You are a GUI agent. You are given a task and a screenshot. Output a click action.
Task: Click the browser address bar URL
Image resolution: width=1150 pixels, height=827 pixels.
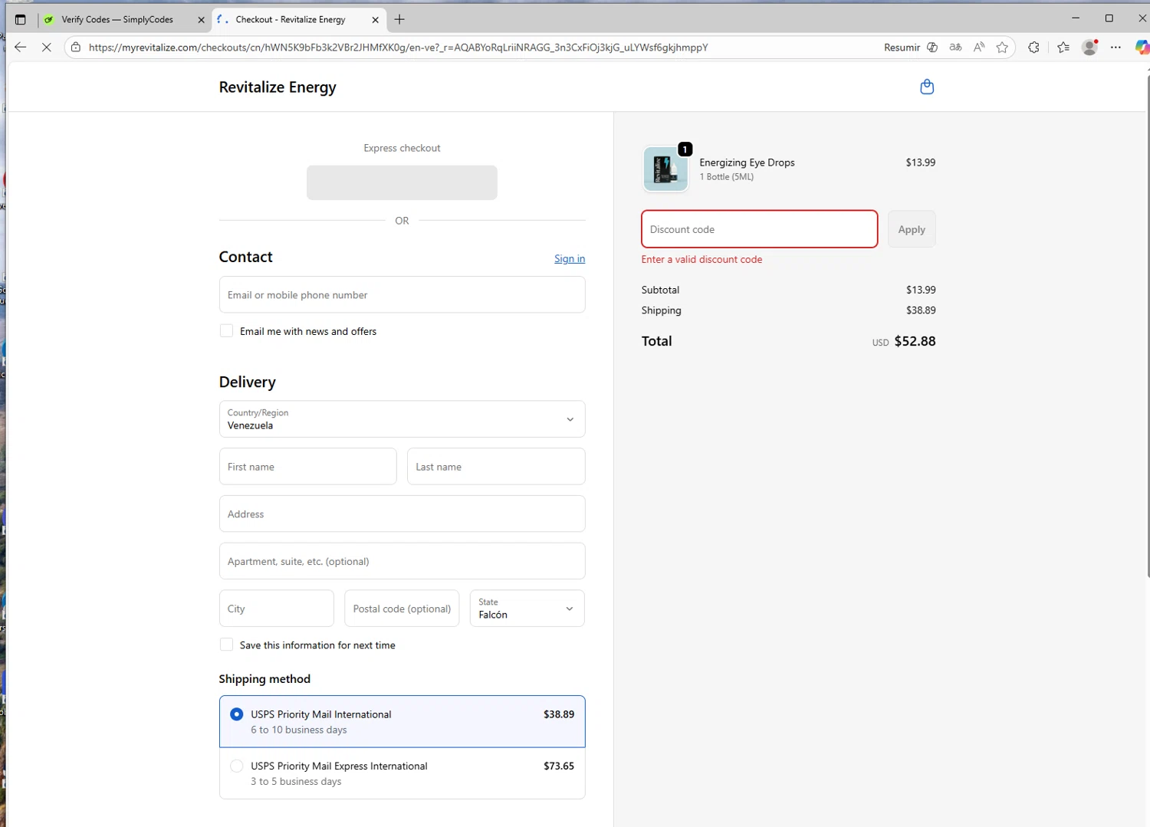tap(399, 47)
